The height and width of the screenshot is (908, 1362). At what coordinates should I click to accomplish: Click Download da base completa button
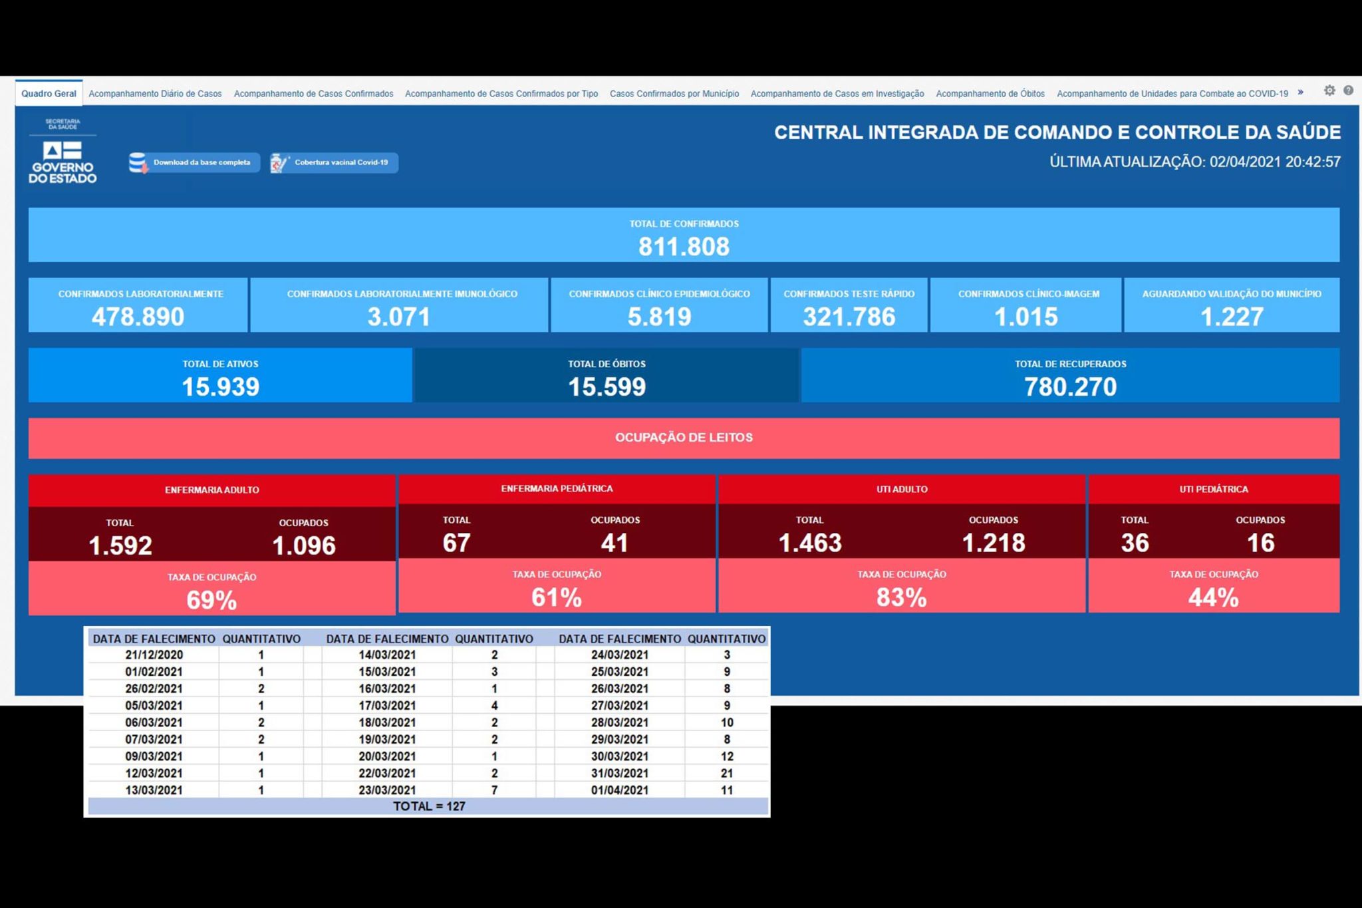[x=194, y=163]
